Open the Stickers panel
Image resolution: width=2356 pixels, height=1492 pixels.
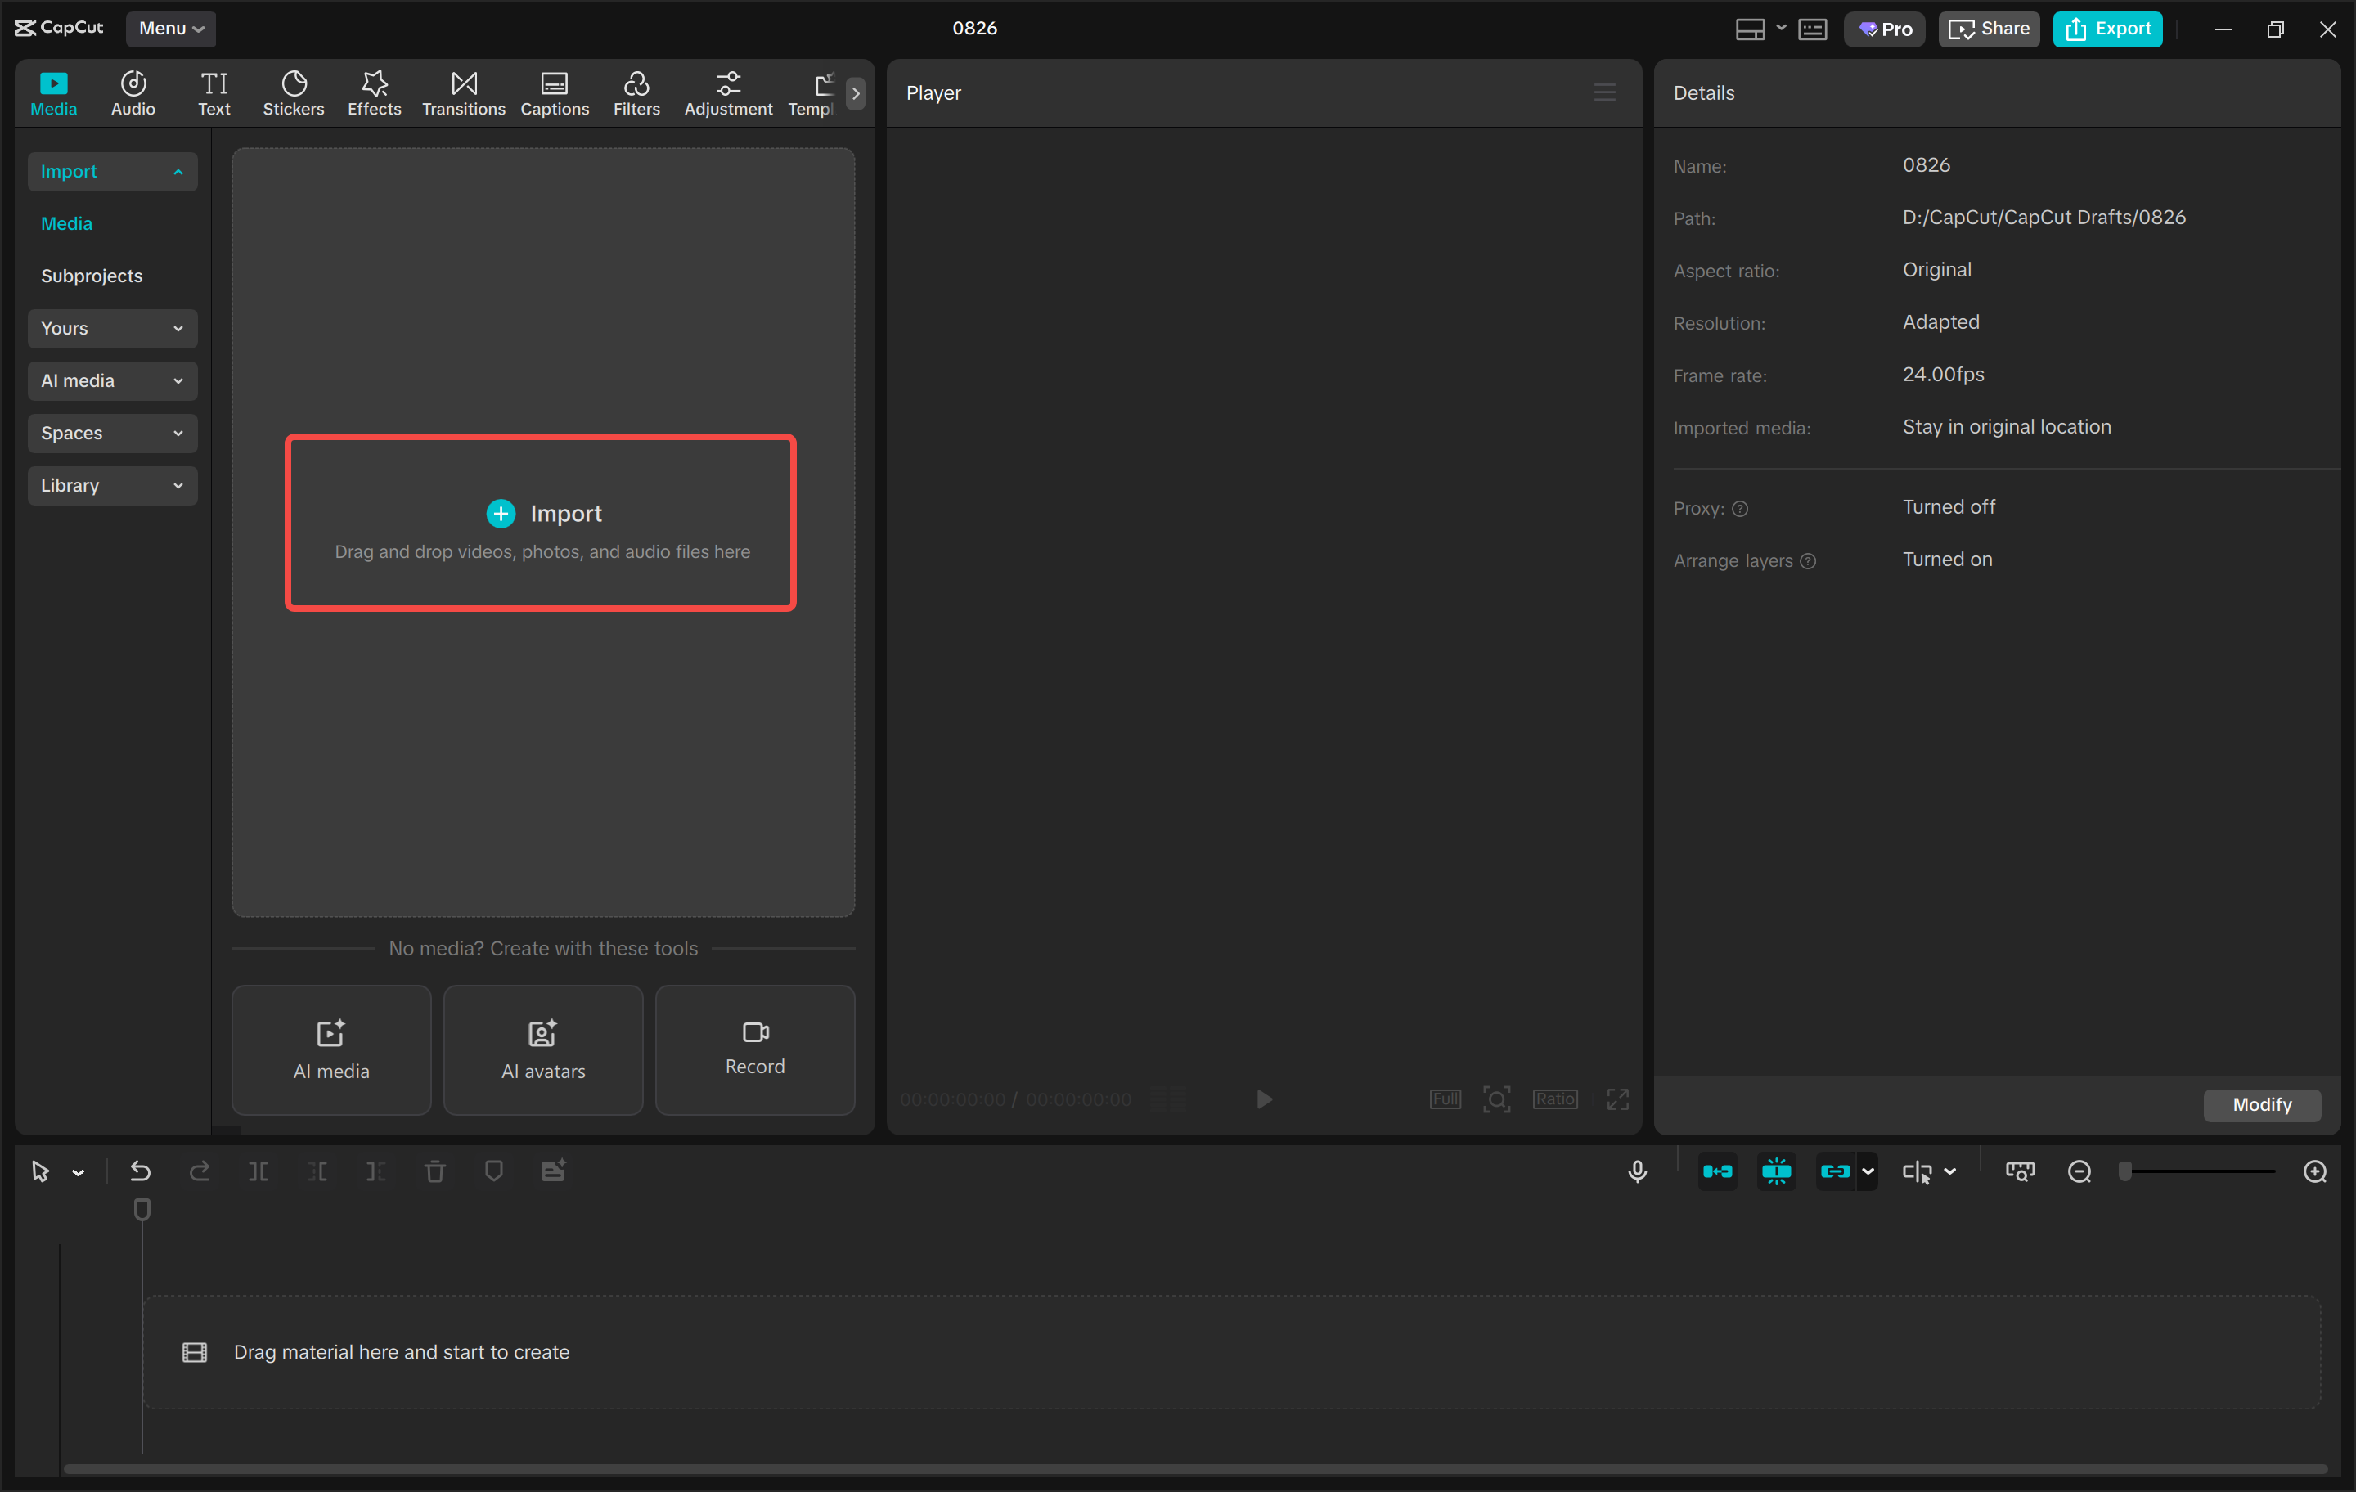(x=293, y=92)
